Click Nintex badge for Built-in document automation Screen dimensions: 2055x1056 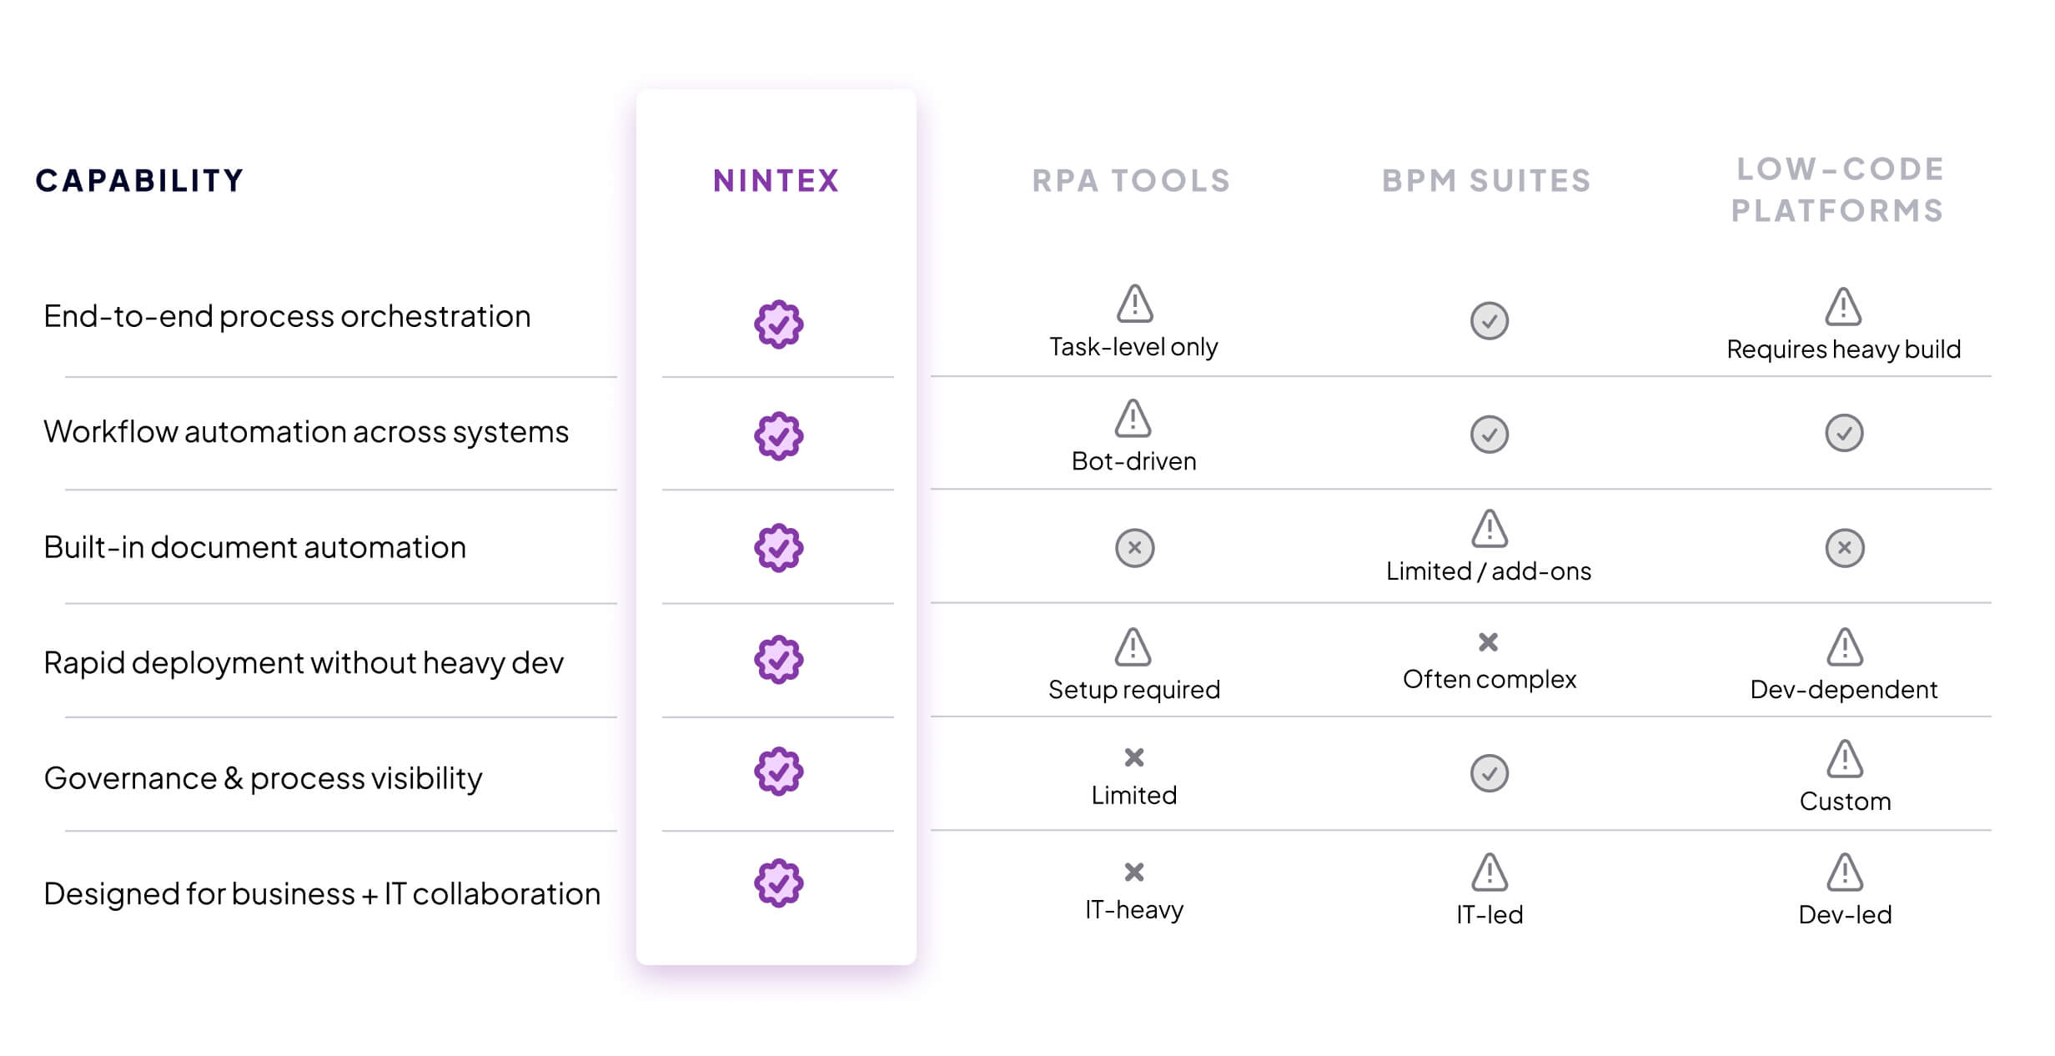point(778,547)
